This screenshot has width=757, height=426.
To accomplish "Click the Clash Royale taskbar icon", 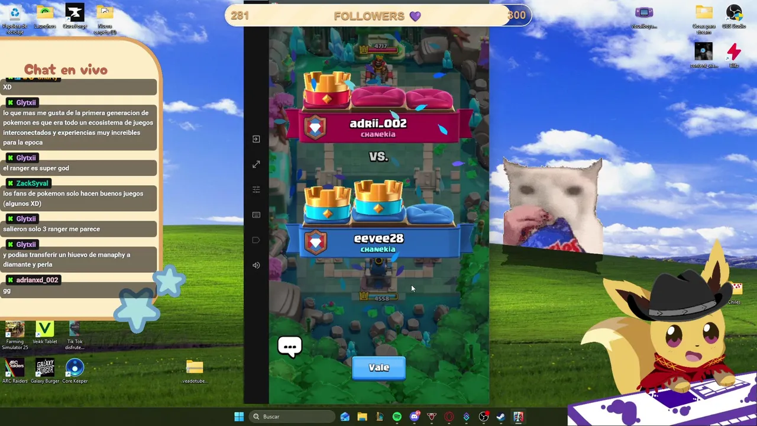I will pos(518,417).
